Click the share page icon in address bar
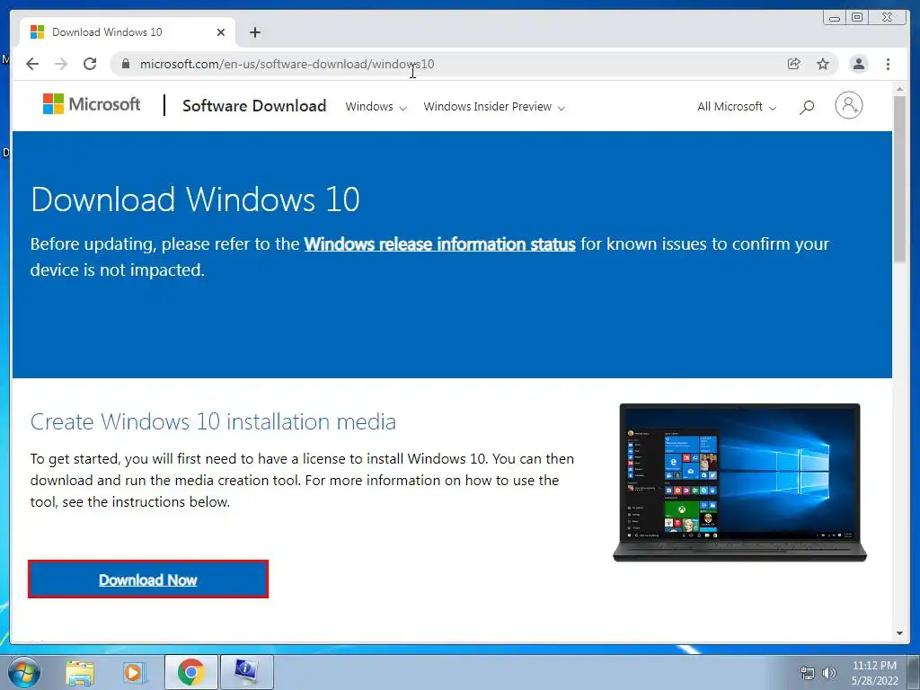 794,64
